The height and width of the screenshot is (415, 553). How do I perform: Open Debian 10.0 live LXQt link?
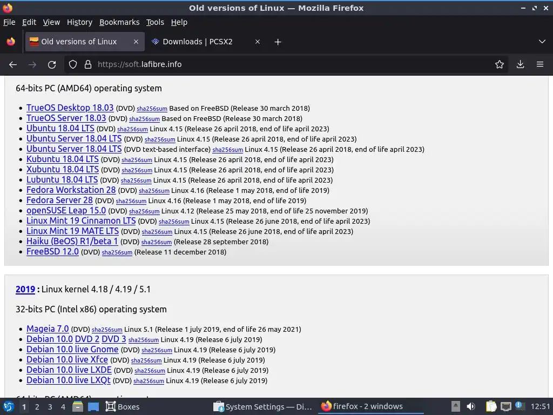point(69,380)
